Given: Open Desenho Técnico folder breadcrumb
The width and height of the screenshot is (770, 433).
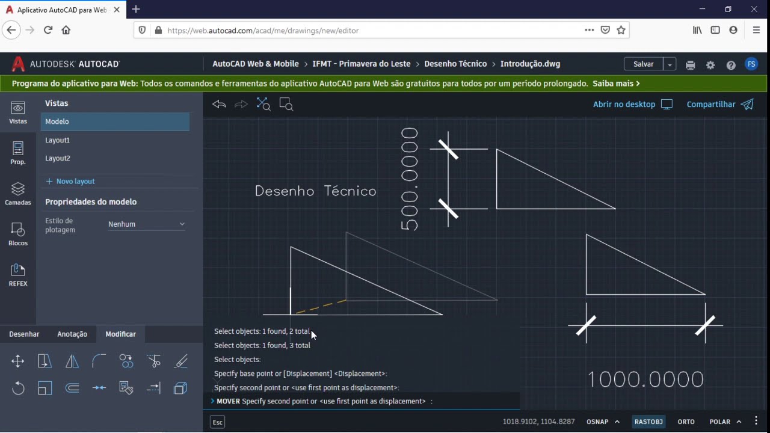Looking at the screenshot, I should (455, 64).
